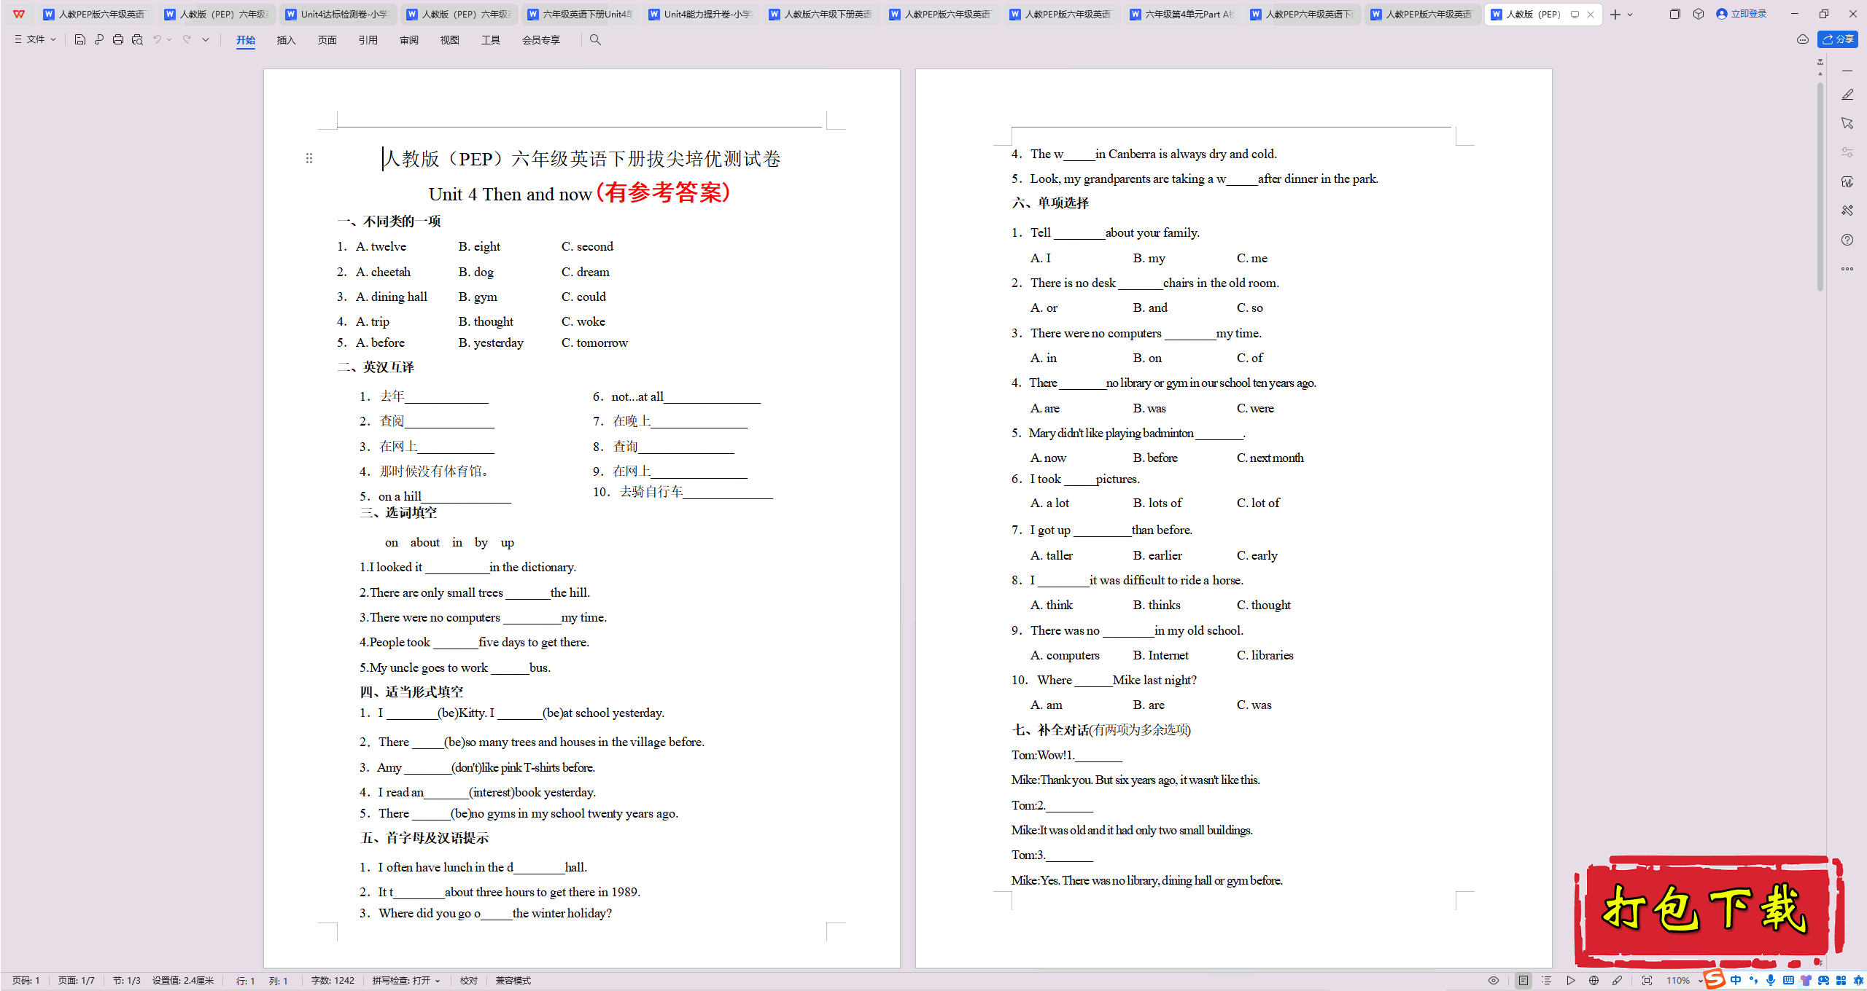Click the play reading mode icon
This screenshot has width=1867, height=991.
tap(1571, 981)
